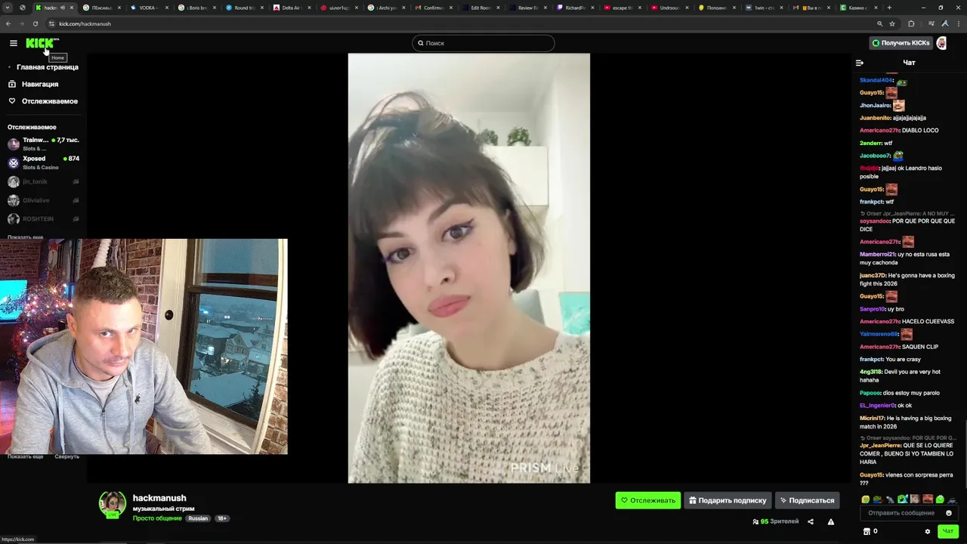Viewport: 967px width, 544px height.
Task: Click the first yellow quick emote above chat input
Action: [866, 499]
